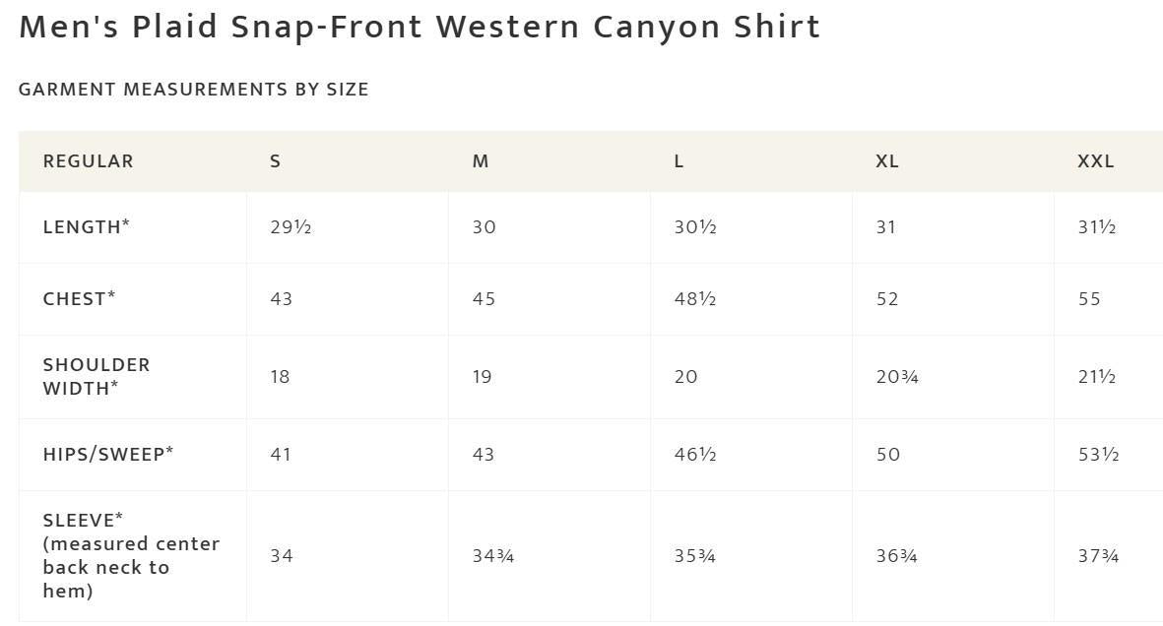Image resolution: width=1163 pixels, height=626 pixels.
Task: Select the REGULAR column header
Action: tap(89, 161)
